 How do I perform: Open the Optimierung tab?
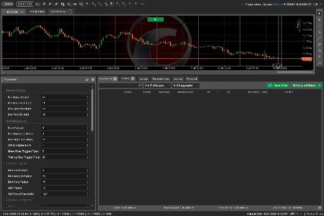click(61, 11)
